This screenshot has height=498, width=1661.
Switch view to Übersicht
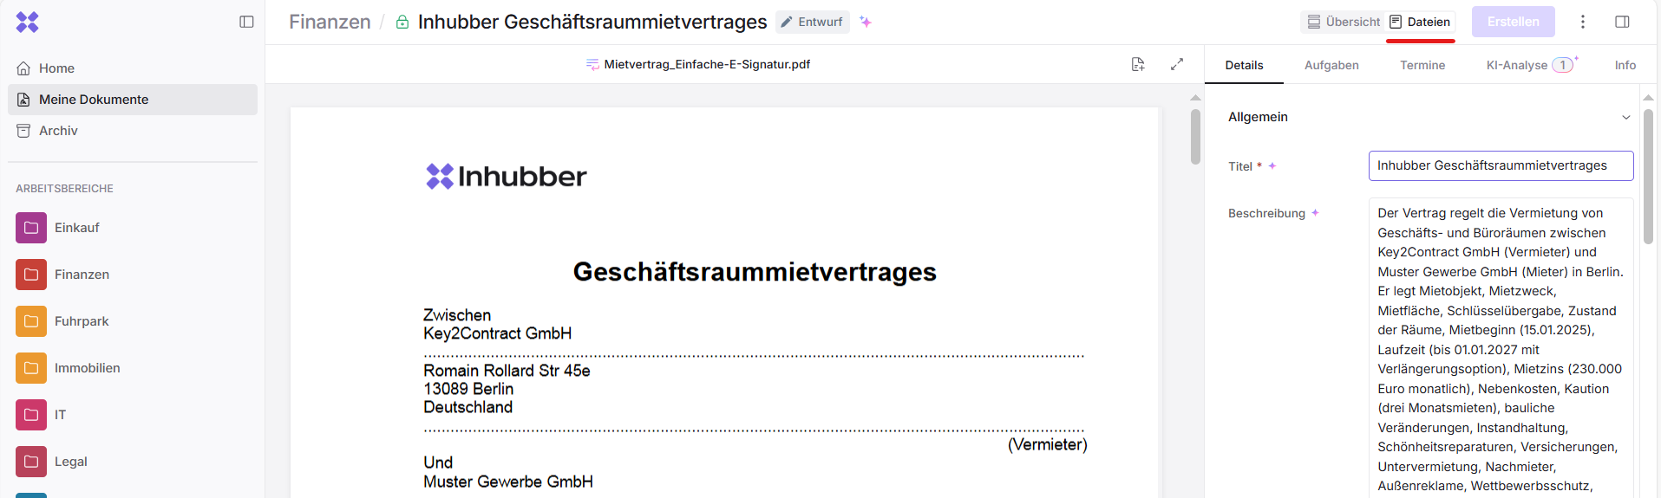pyautogui.click(x=1344, y=22)
